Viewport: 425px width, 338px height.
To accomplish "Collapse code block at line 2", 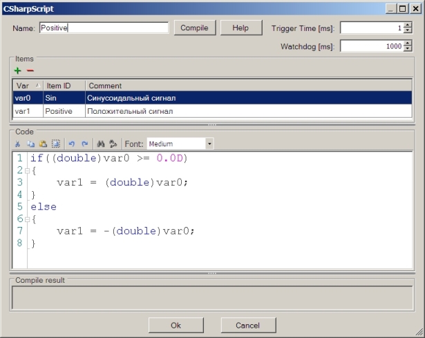I will 27,171.
